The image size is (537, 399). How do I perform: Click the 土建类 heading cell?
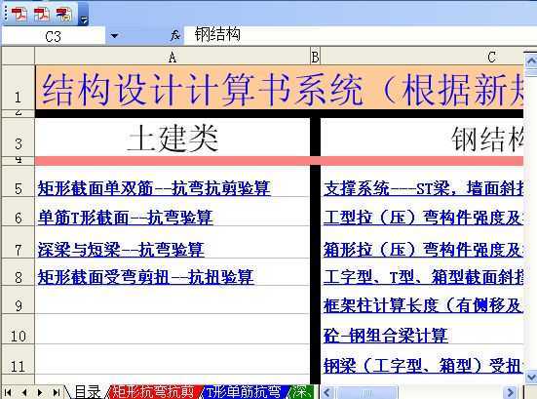[x=173, y=138]
